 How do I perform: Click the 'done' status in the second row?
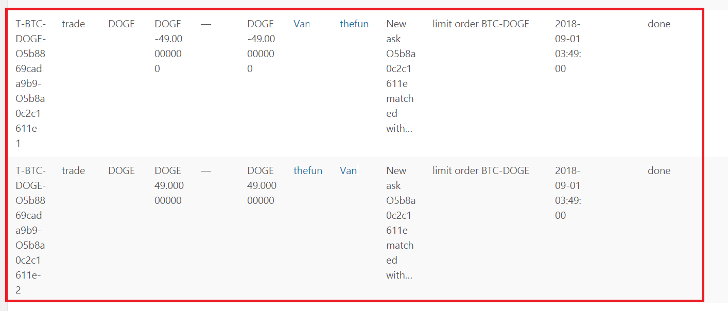(659, 170)
